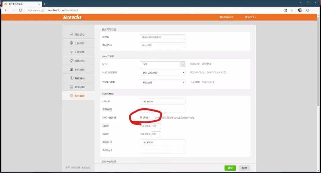The height and width of the screenshot is (173, 321).
Task: Click the 当前速率 100M全双工 text
Action: 202,82
